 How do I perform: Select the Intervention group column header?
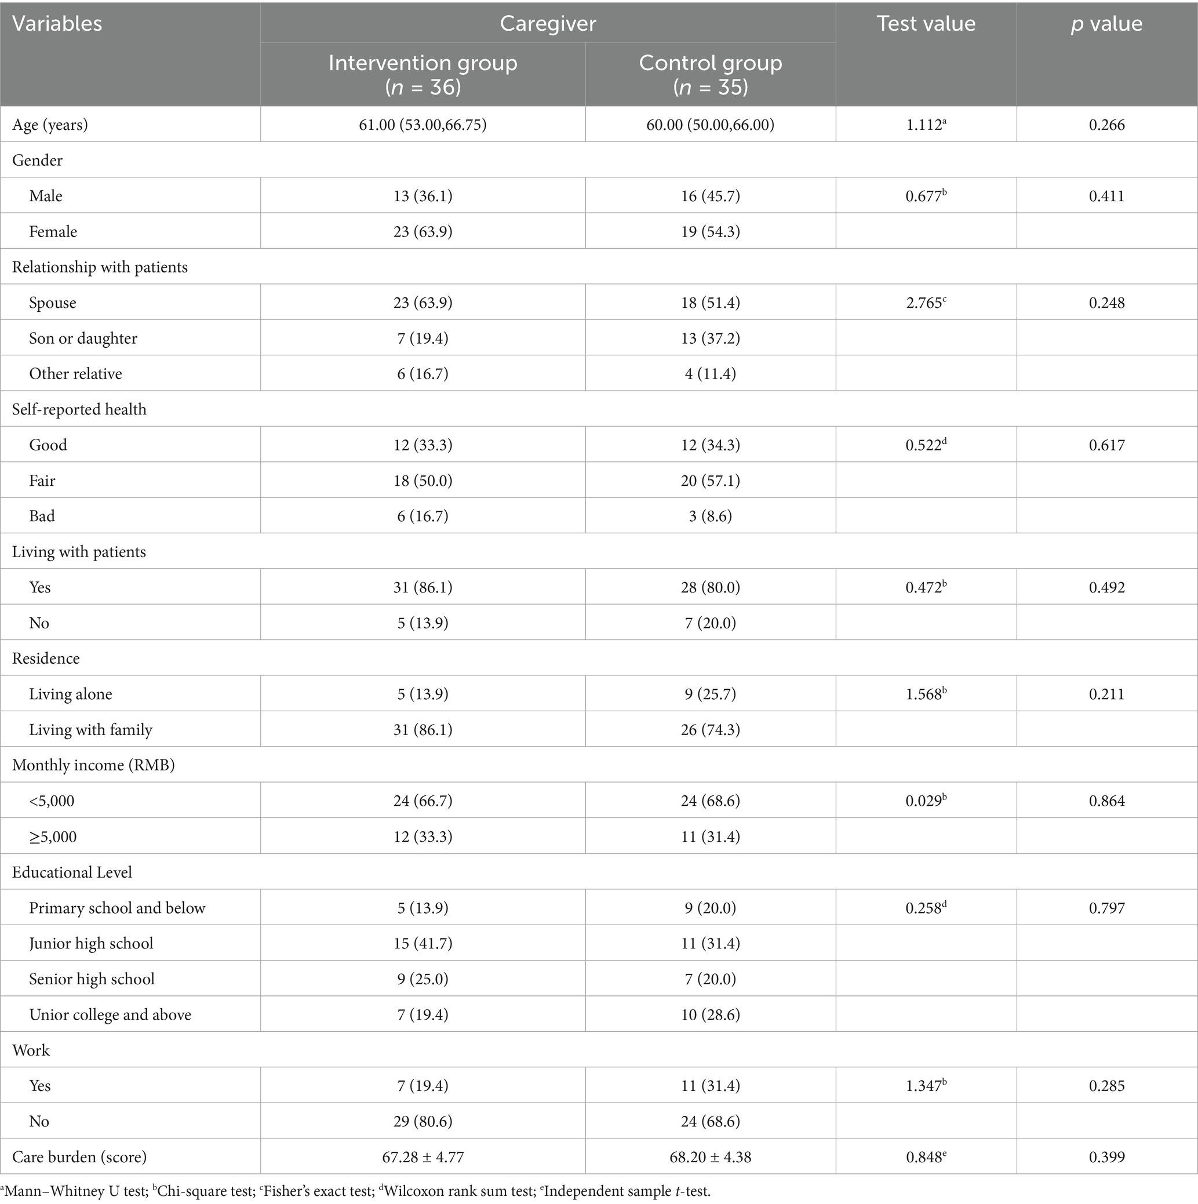point(423,74)
